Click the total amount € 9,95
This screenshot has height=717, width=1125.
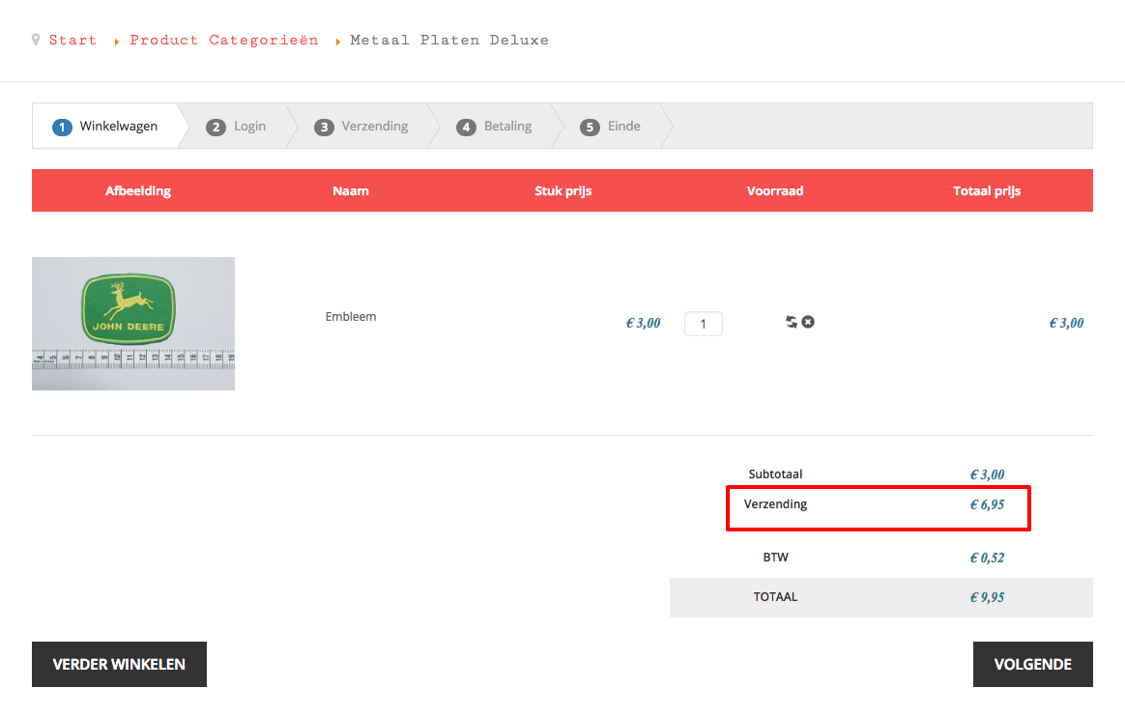[987, 597]
